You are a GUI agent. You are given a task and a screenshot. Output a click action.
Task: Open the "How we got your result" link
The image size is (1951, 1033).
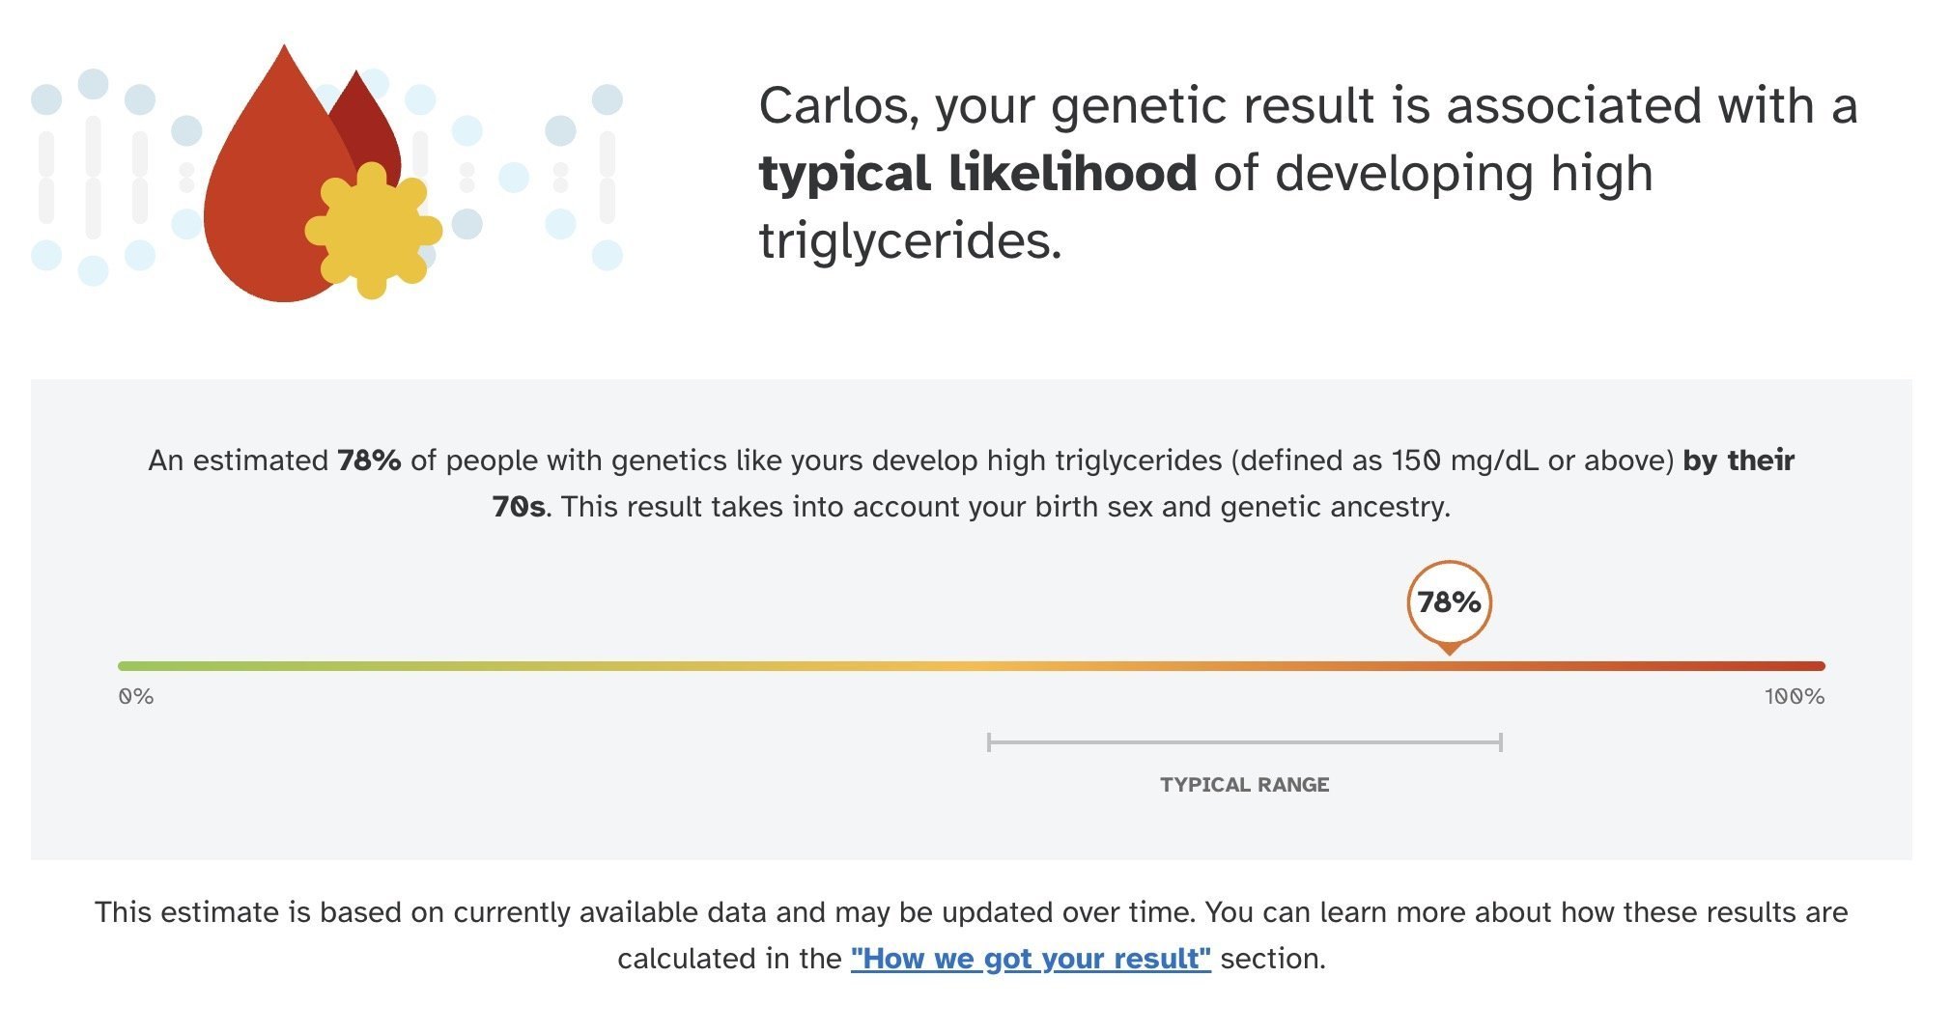(x=1030, y=959)
